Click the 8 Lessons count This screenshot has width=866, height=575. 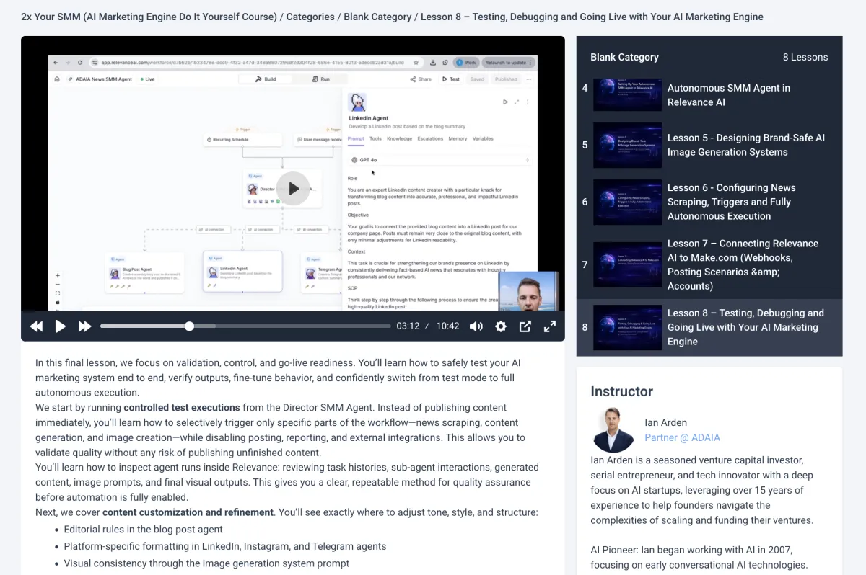tap(805, 57)
